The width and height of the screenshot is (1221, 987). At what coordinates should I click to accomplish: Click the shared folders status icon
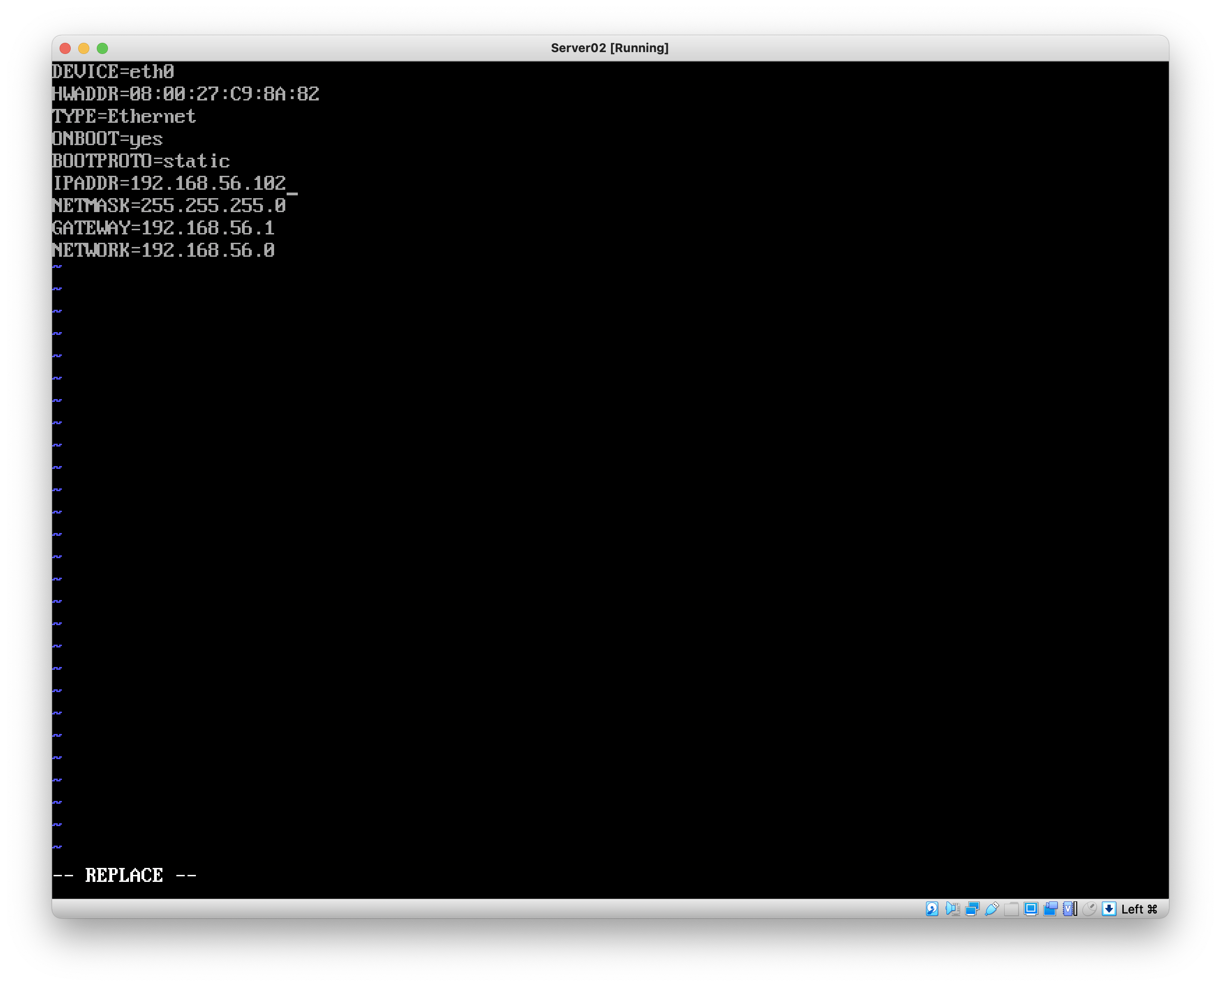click(1011, 908)
